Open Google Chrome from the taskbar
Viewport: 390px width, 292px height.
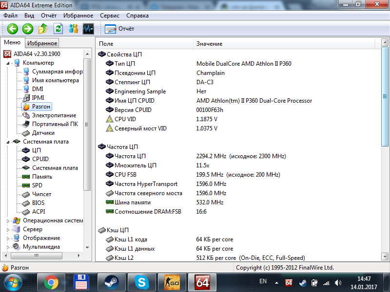51,283
